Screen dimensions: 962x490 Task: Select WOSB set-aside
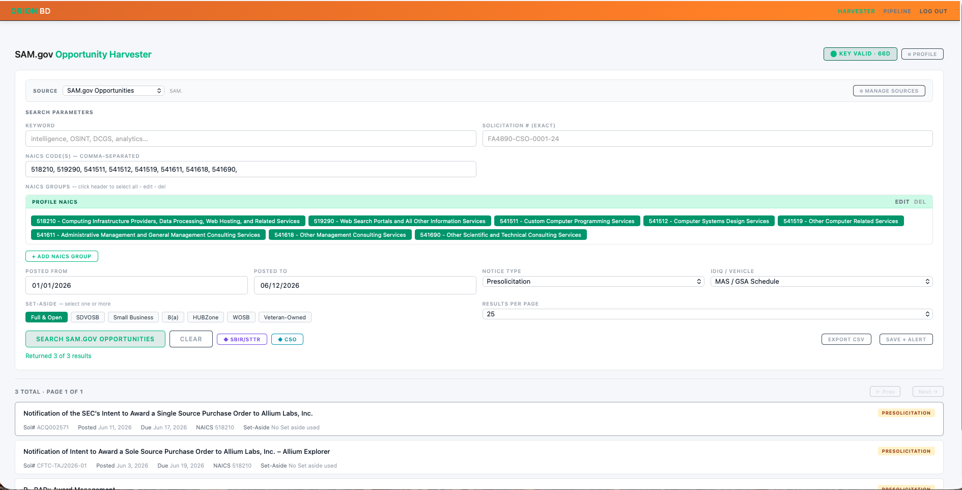(241, 317)
